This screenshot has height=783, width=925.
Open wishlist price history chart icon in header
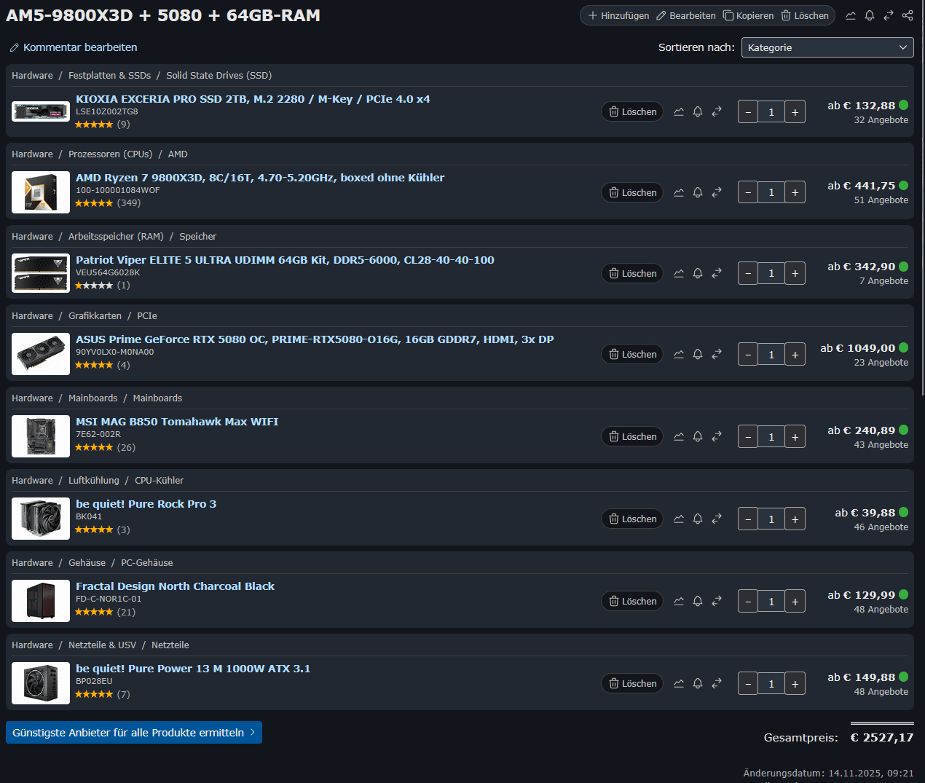click(x=851, y=15)
